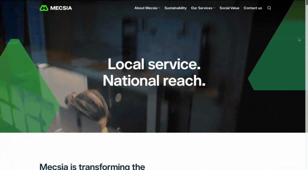
Task: Open the About Mecsia menu
Action: [146, 8]
